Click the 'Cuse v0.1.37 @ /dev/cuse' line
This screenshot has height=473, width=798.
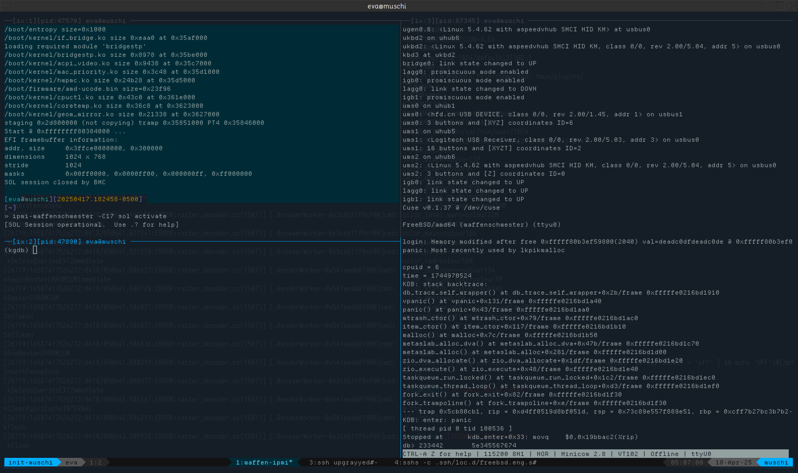[x=451, y=208]
